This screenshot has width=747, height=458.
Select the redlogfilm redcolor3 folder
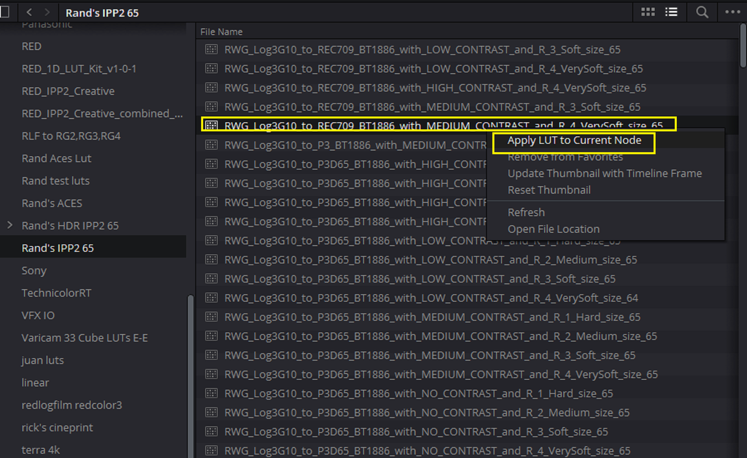click(x=72, y=405)
